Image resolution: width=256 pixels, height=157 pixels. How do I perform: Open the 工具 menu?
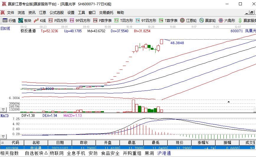tap(81, 13)
